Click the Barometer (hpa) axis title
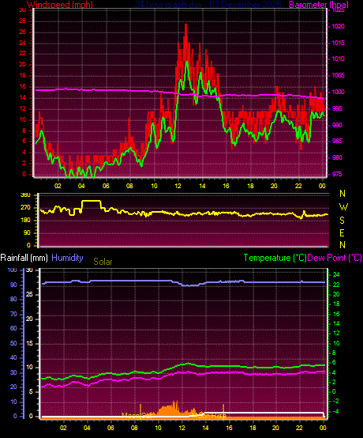 (319, 5)
